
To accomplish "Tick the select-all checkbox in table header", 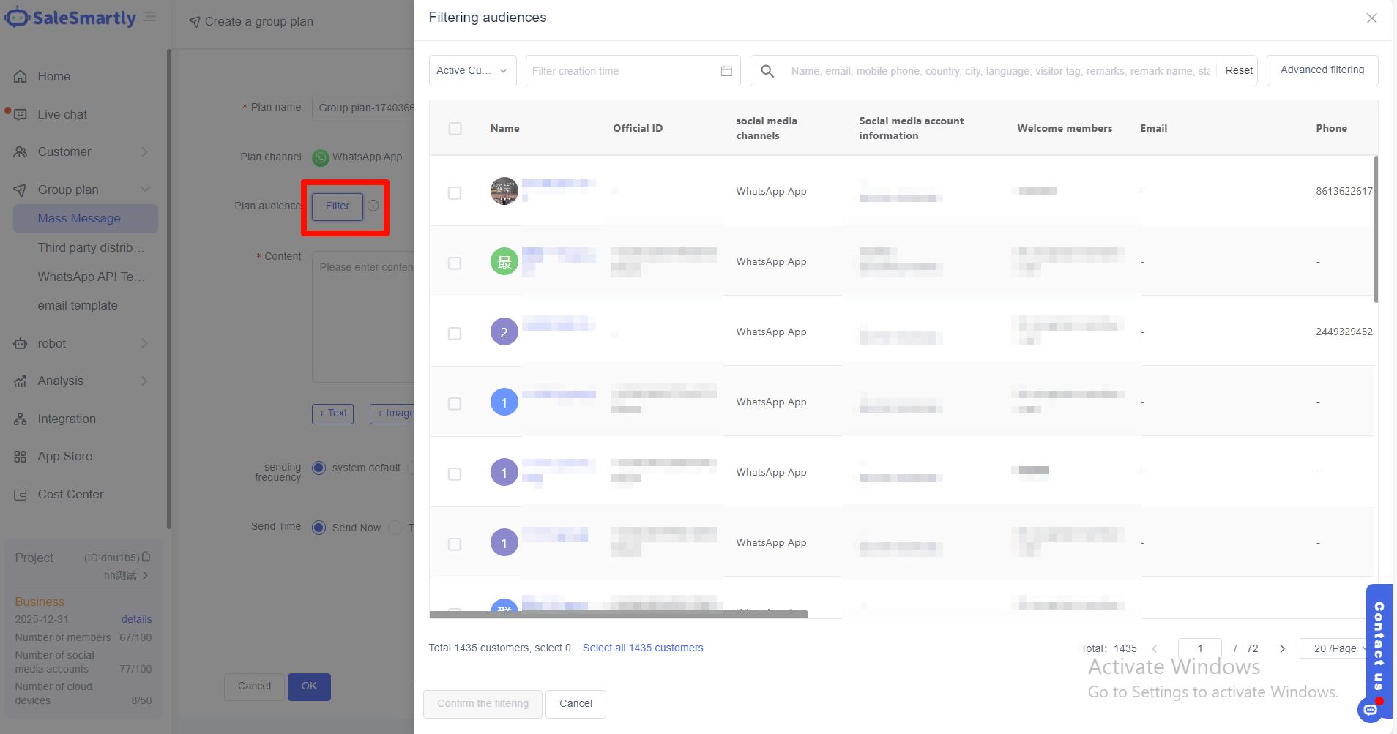I will click(455, 129).
